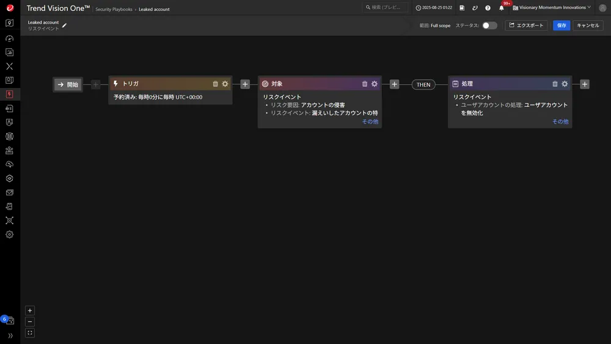Image resolution: width=611 pixels, height=344 pixels.
Task: Open the chart report sidebar icon
Action: pyautogui.click(x=9, y=52)
